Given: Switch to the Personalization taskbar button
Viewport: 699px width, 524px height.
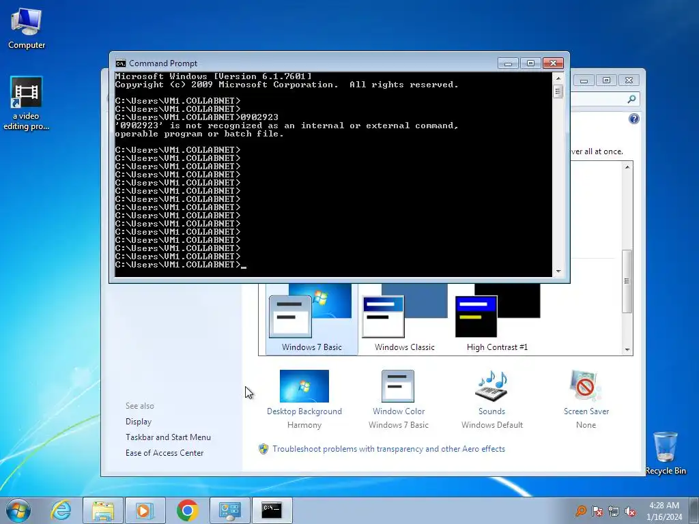Looking at the screenshot, I should [x=229, y=510].
